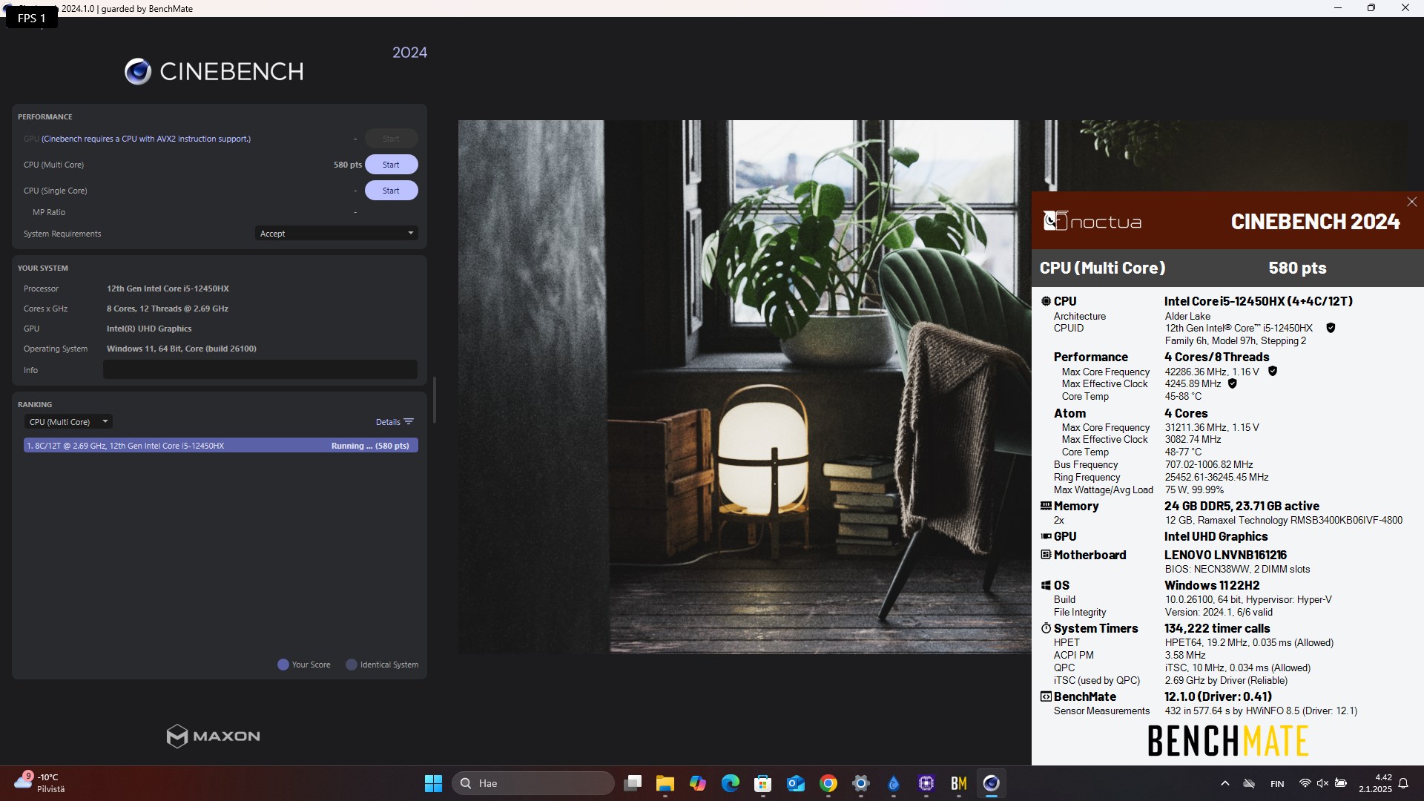Open Task View from taskbar

click(633, 783)
